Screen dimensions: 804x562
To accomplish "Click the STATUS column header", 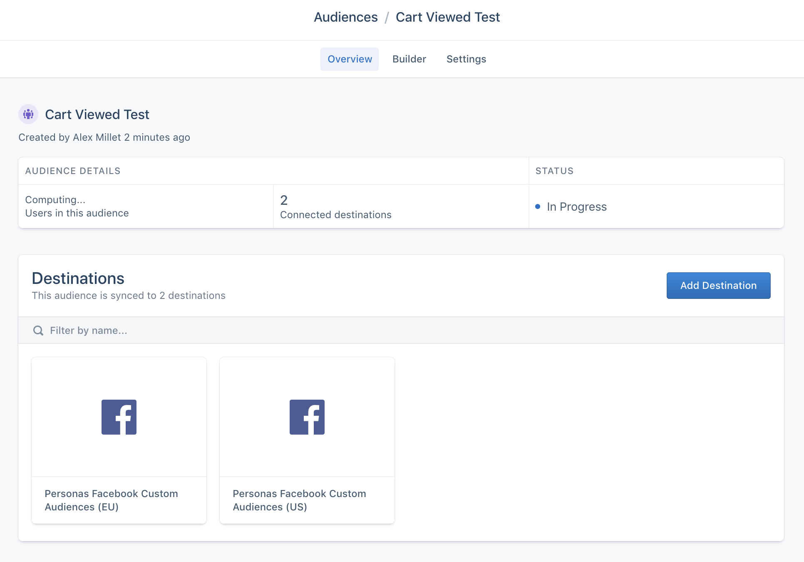I will click(554, 171).
